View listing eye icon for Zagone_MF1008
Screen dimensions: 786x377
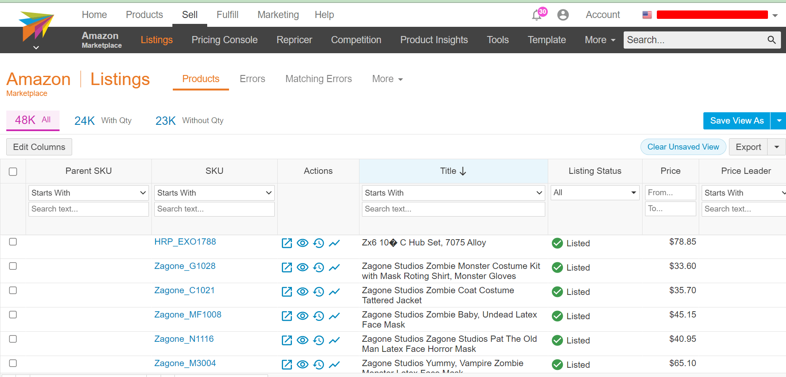coord(302,316)
